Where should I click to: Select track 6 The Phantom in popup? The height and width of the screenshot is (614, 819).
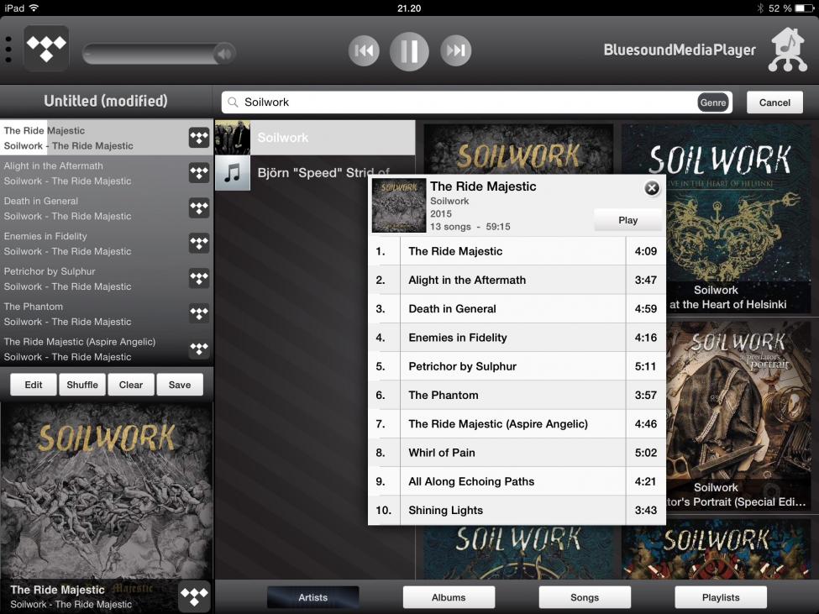517,396
